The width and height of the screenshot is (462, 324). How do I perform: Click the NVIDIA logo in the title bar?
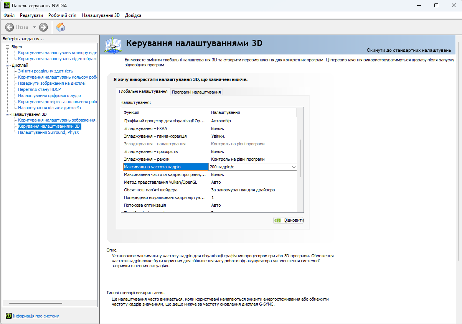pos(7,5)
